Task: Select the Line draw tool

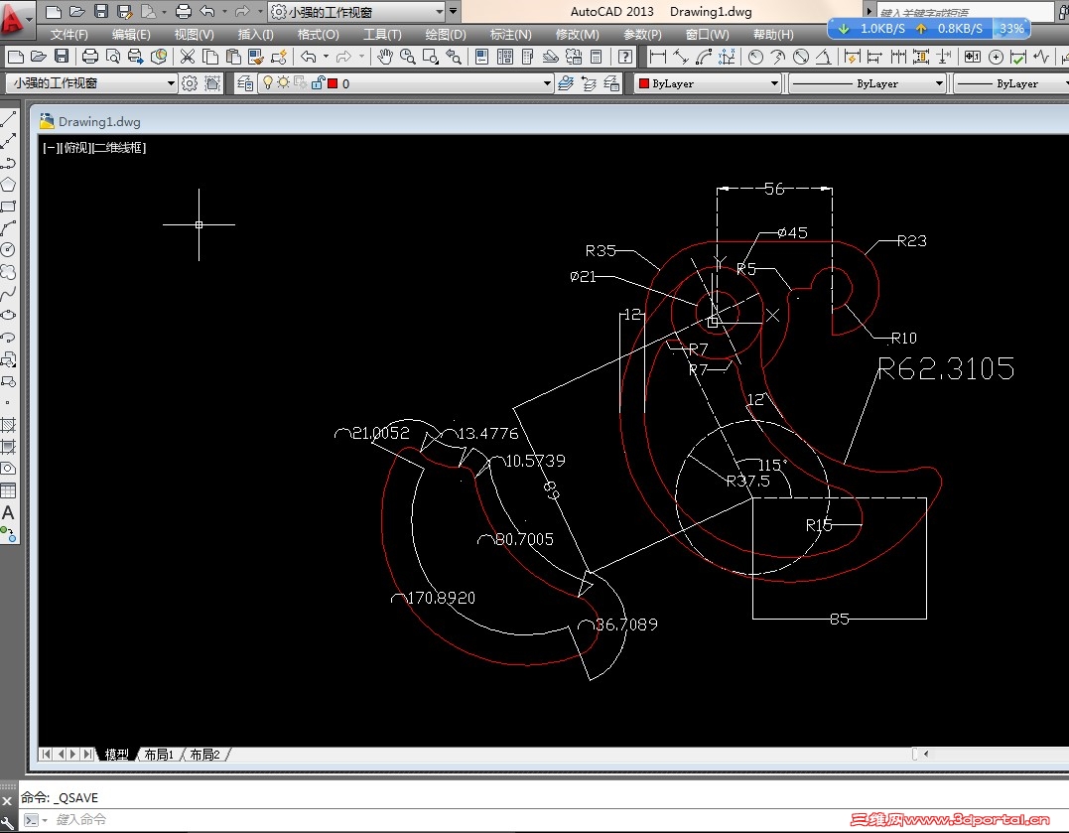Action: (x=8, y=119)
